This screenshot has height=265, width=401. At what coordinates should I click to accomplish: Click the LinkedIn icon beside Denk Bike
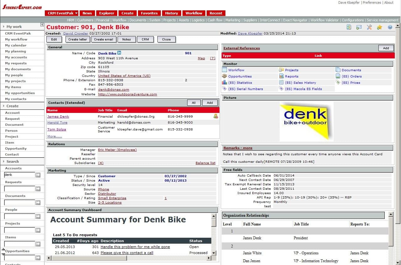[119, 53]
